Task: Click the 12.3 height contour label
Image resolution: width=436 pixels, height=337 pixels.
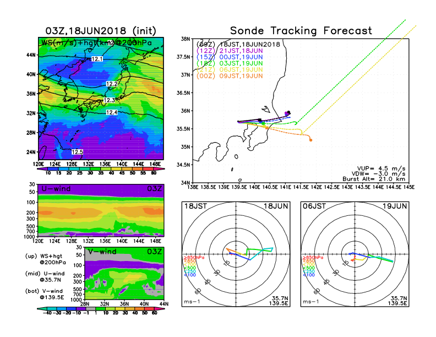Action: pyautogui.click(x=109, y=100)
